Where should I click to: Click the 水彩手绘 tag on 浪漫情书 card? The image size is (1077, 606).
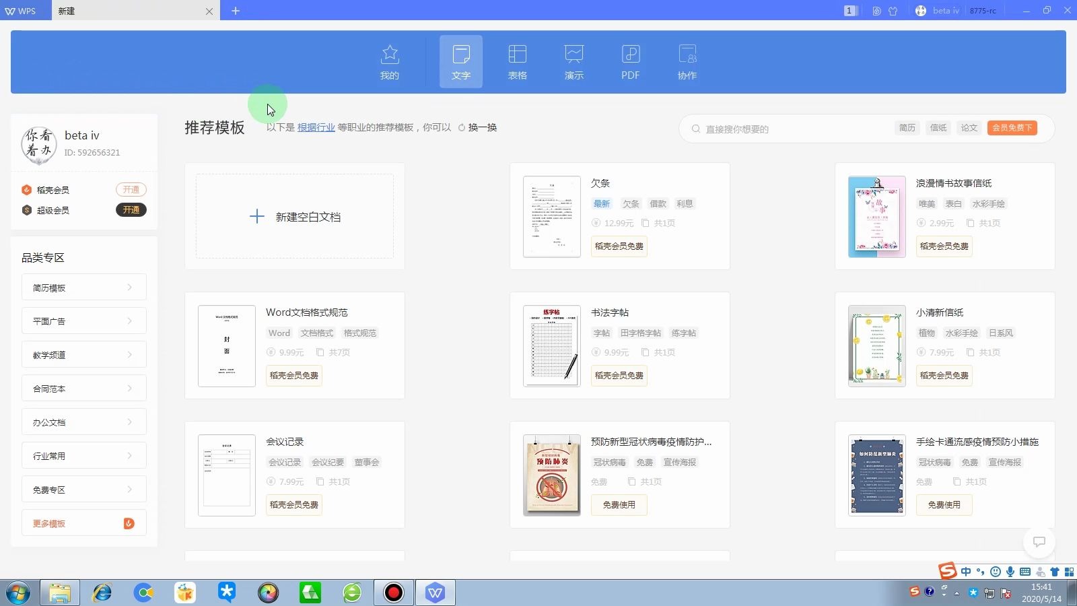tap(989, 204)
